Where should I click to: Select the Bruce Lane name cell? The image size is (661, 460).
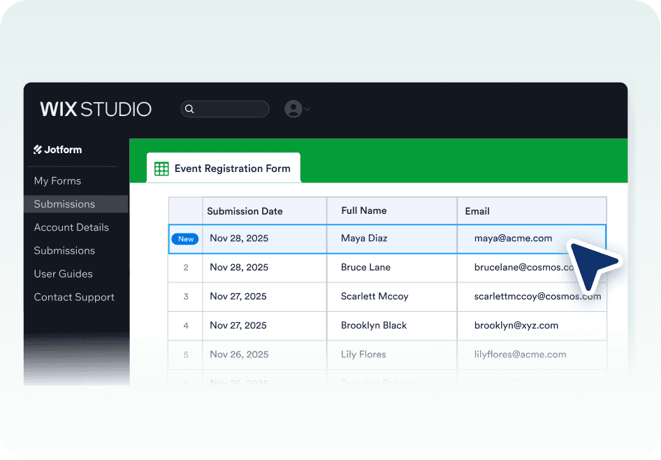coord(392,268)
